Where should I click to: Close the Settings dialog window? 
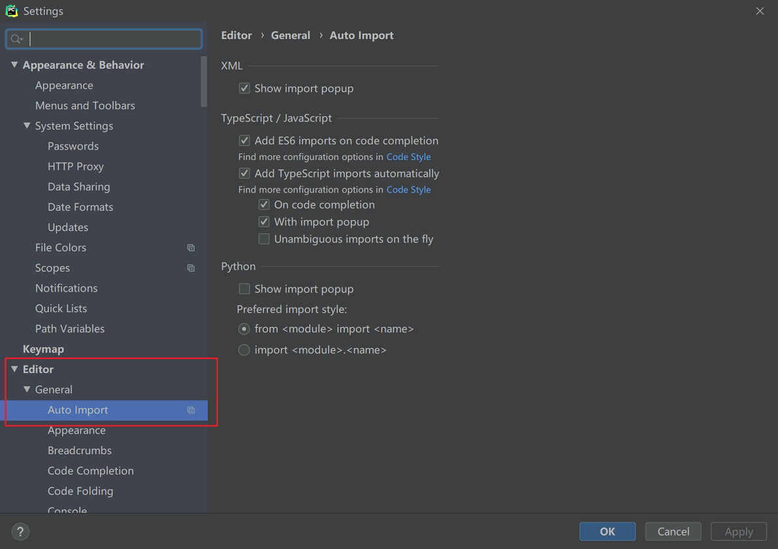click(x=760, y=11)
